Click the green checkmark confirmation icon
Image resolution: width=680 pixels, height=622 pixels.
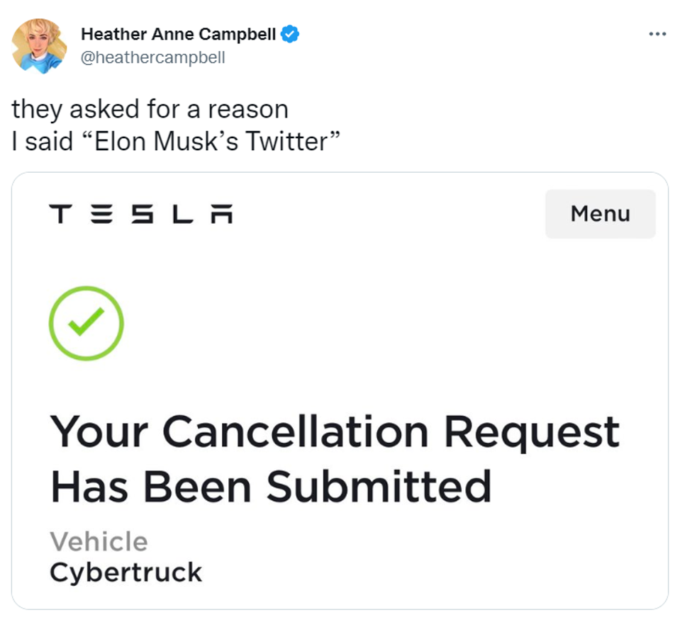[x=86, y=322]
